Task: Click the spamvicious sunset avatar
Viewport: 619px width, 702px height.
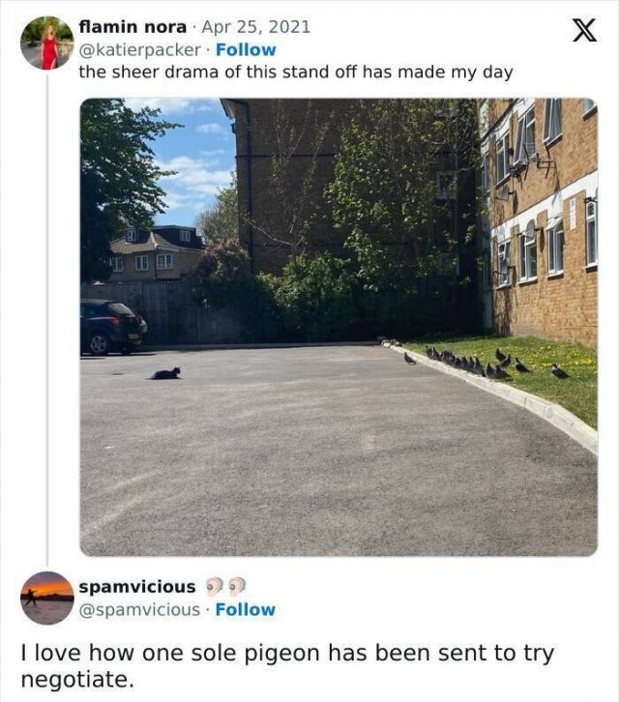Action: coord(46,598)
